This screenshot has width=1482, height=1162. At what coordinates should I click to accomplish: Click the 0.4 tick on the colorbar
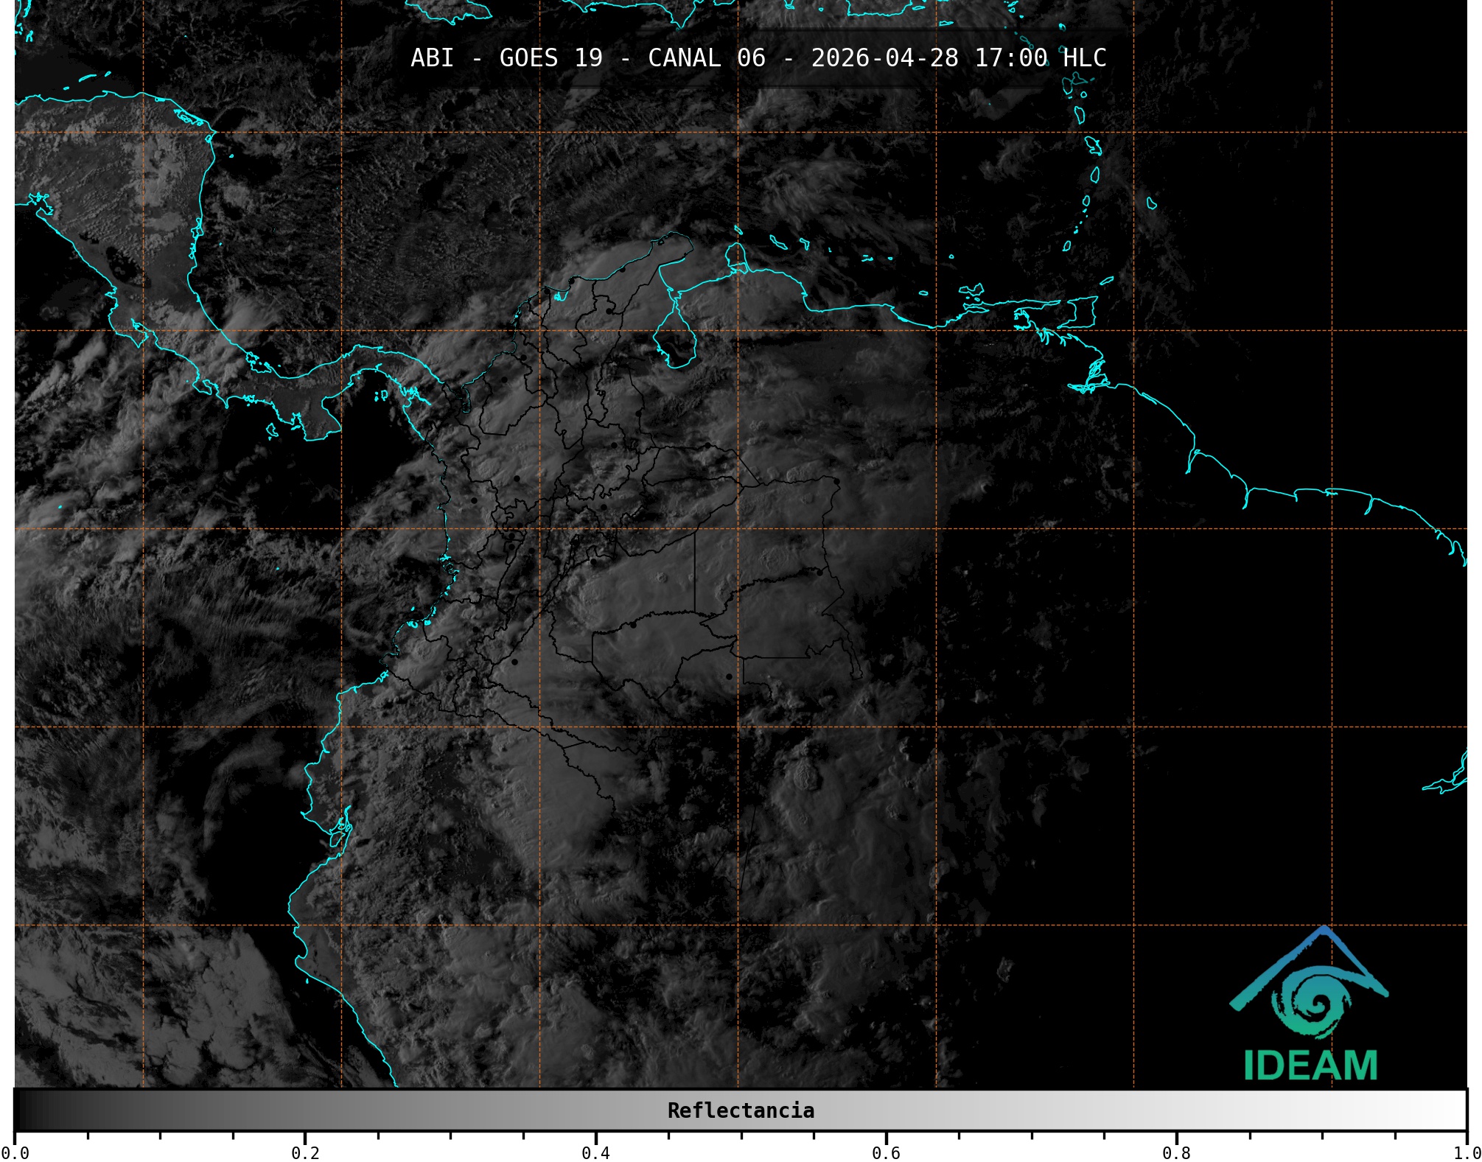click(x=595, y=1152)
